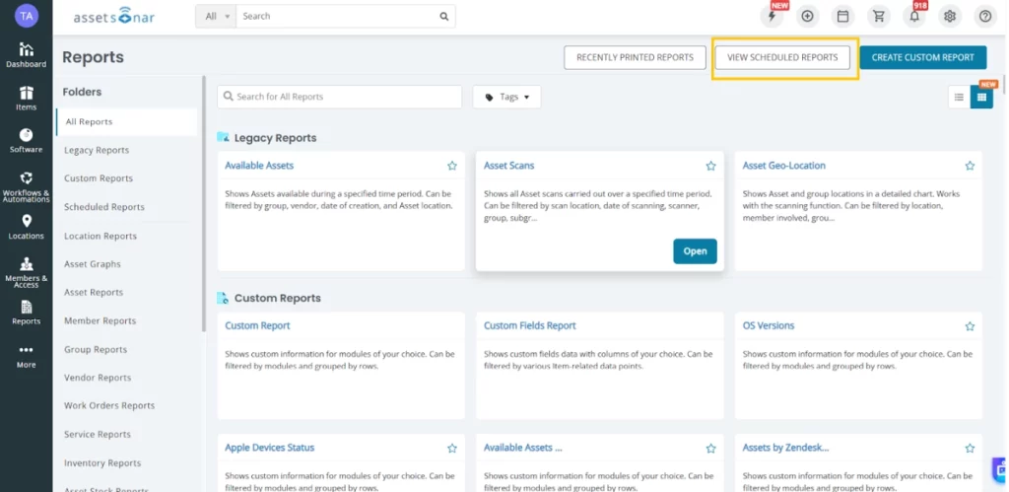
Task: Select Scheduled Reports folder
Action: [x=103, y=207]
